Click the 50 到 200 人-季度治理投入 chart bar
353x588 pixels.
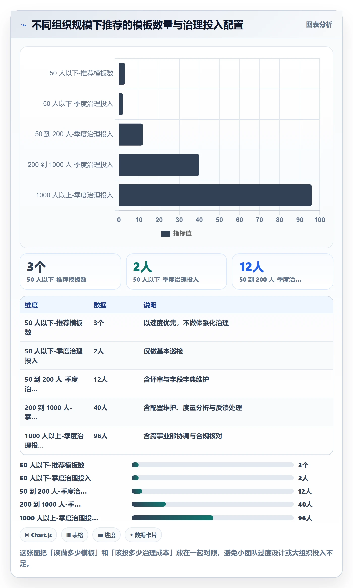131,135
